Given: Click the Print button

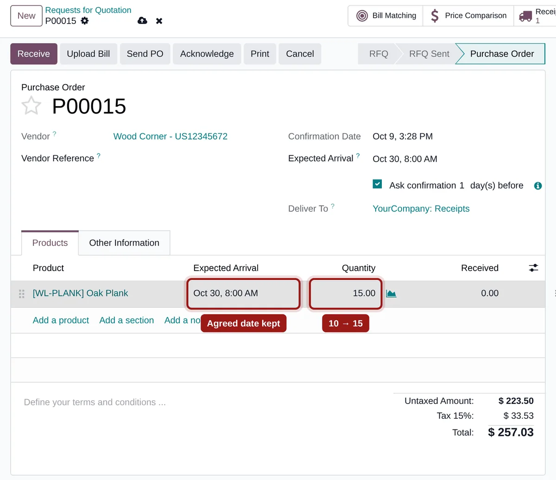Looking at the screenshot, I should point(260,54).
